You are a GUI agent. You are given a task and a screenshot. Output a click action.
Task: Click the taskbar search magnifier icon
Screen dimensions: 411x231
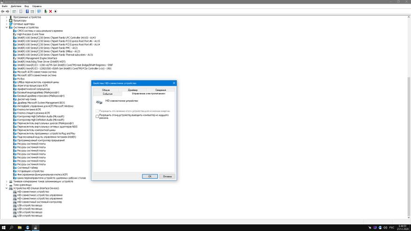[x=11, y=228]
